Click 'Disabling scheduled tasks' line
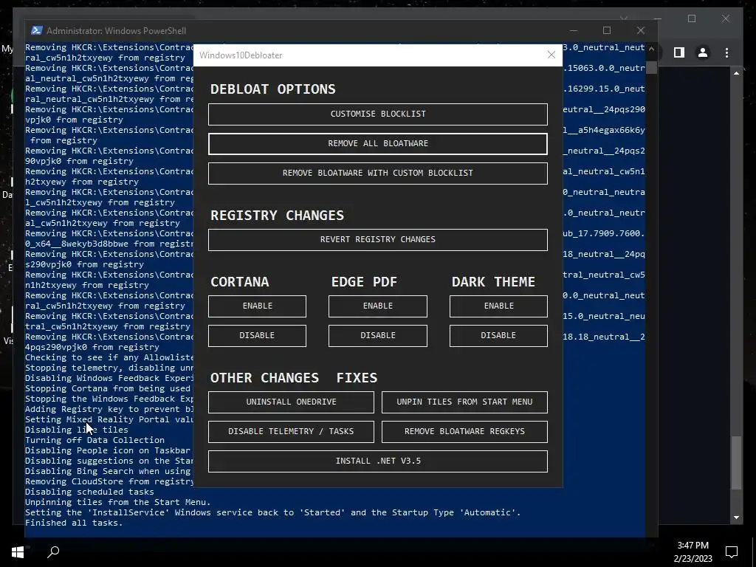This screenshot has height=567, width=756. pyautogui.click(x=89, y=492)
